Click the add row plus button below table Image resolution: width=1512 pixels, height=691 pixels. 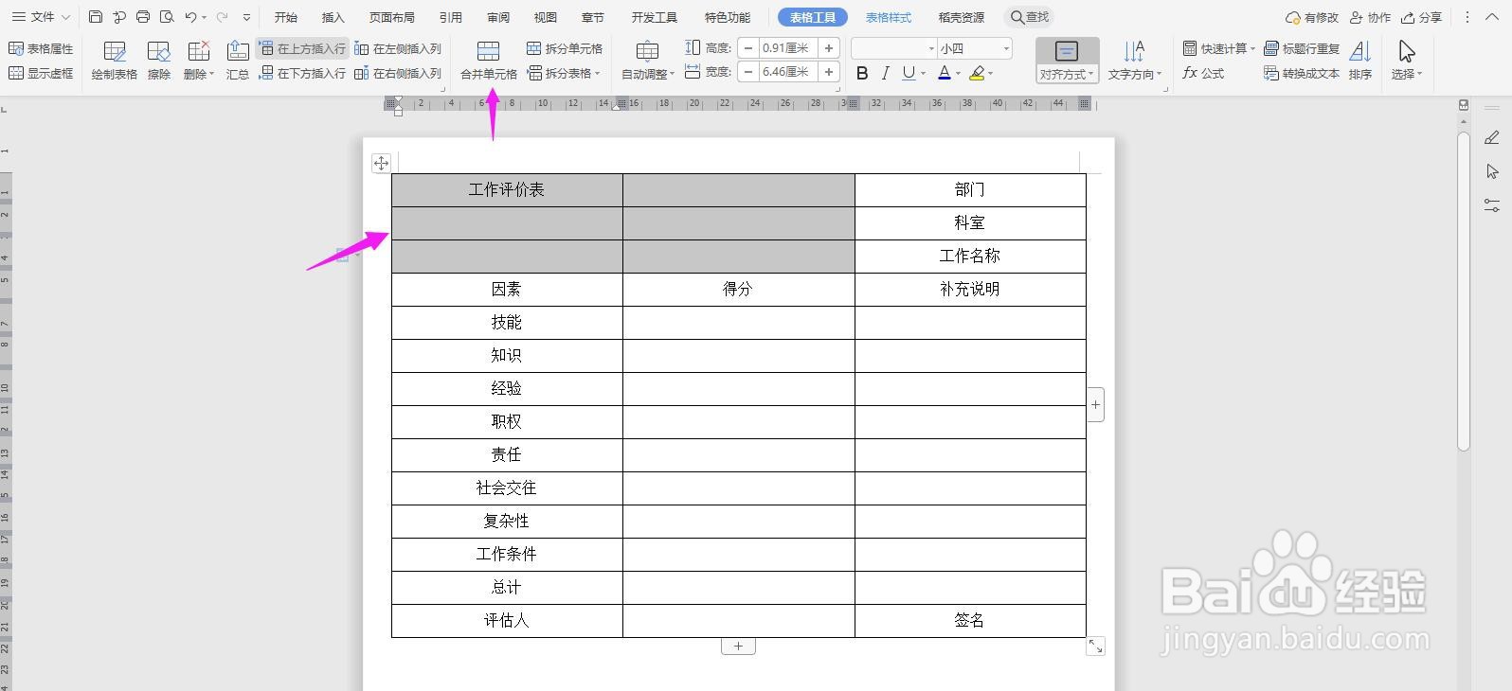coord(738,647)
